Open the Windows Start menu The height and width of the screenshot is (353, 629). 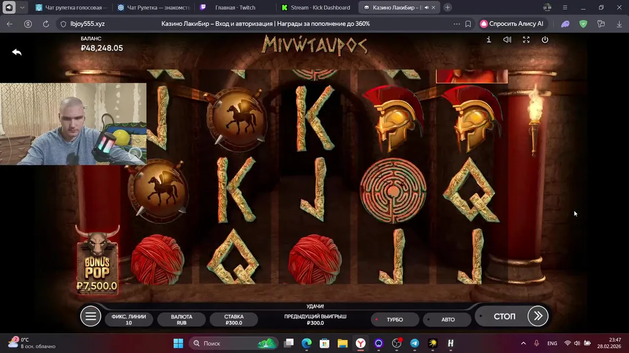click(178, 343)
